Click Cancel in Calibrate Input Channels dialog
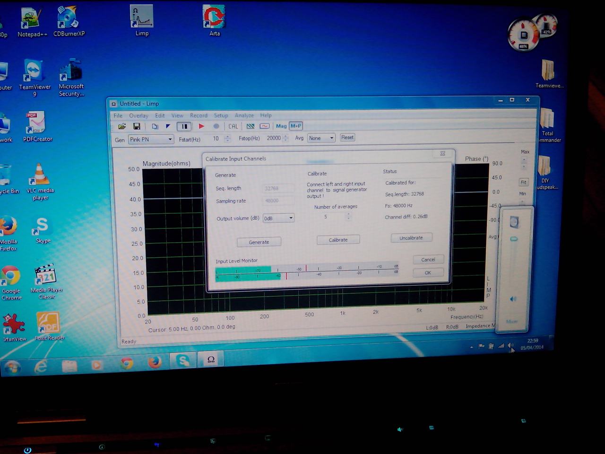This screenshot has width=605, height=454. [x=428, y=260]
